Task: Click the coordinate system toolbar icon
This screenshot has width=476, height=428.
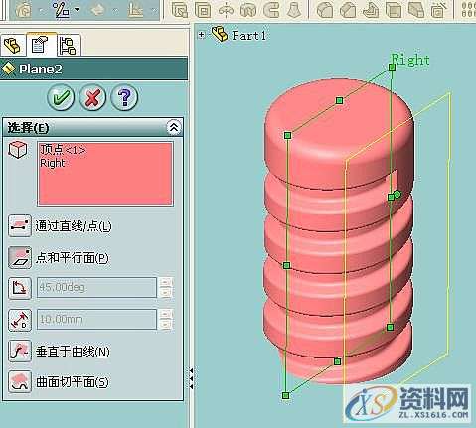Action: pos(135,10)
